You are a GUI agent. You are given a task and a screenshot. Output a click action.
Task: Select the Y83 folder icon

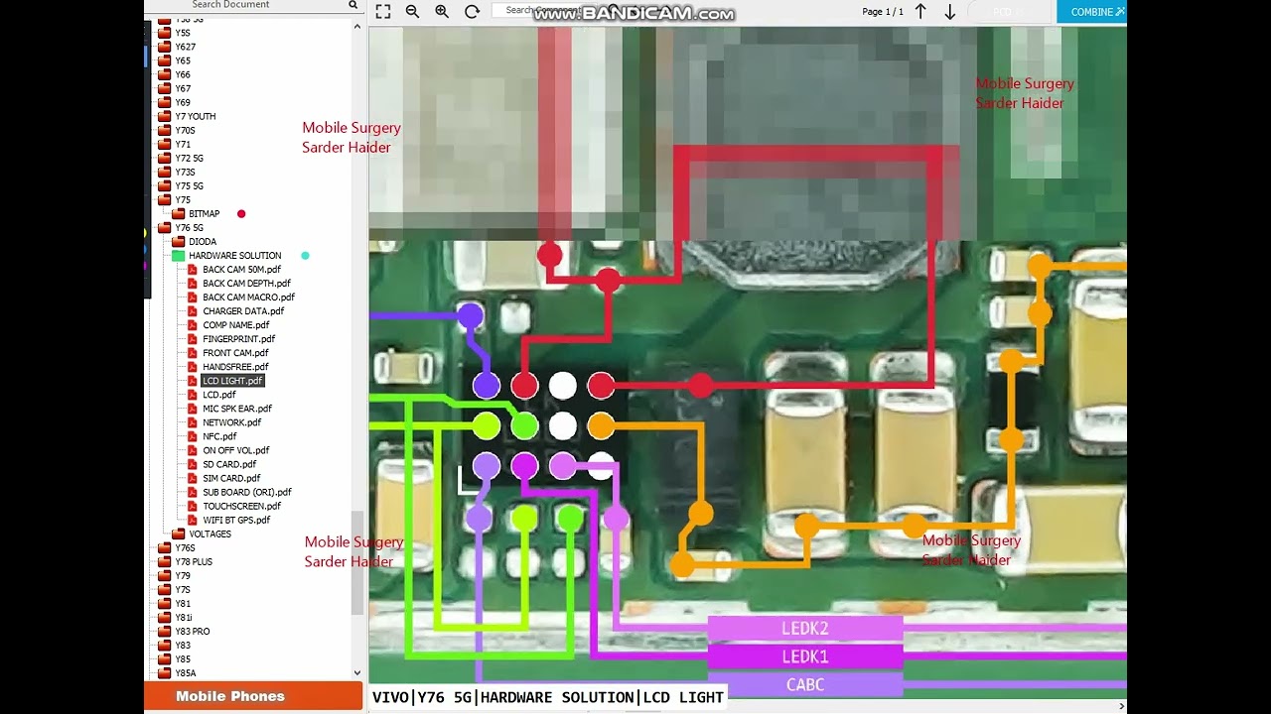coord(164,644)
